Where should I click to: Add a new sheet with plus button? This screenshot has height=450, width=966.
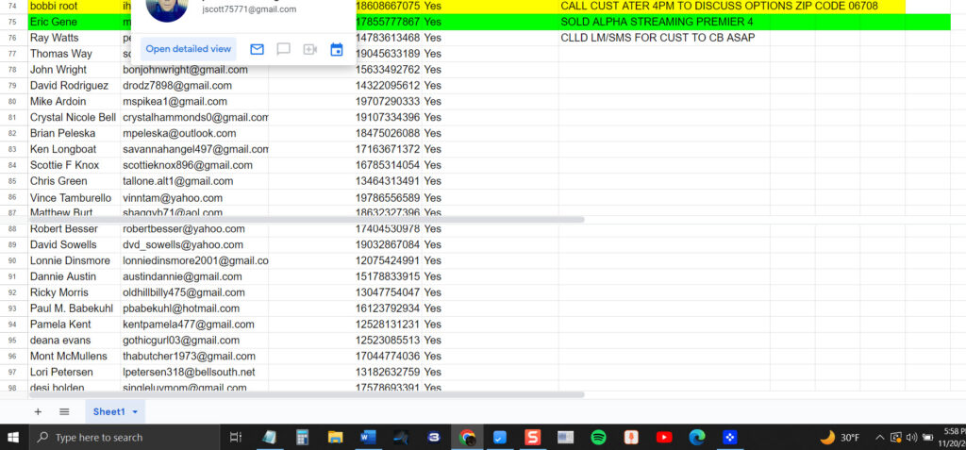(38, 411)
